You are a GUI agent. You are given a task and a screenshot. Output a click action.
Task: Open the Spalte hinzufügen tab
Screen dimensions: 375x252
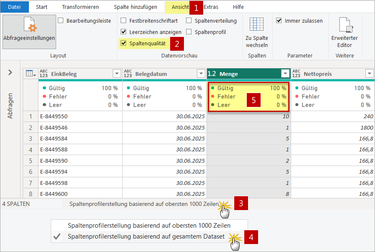[135, 7]
